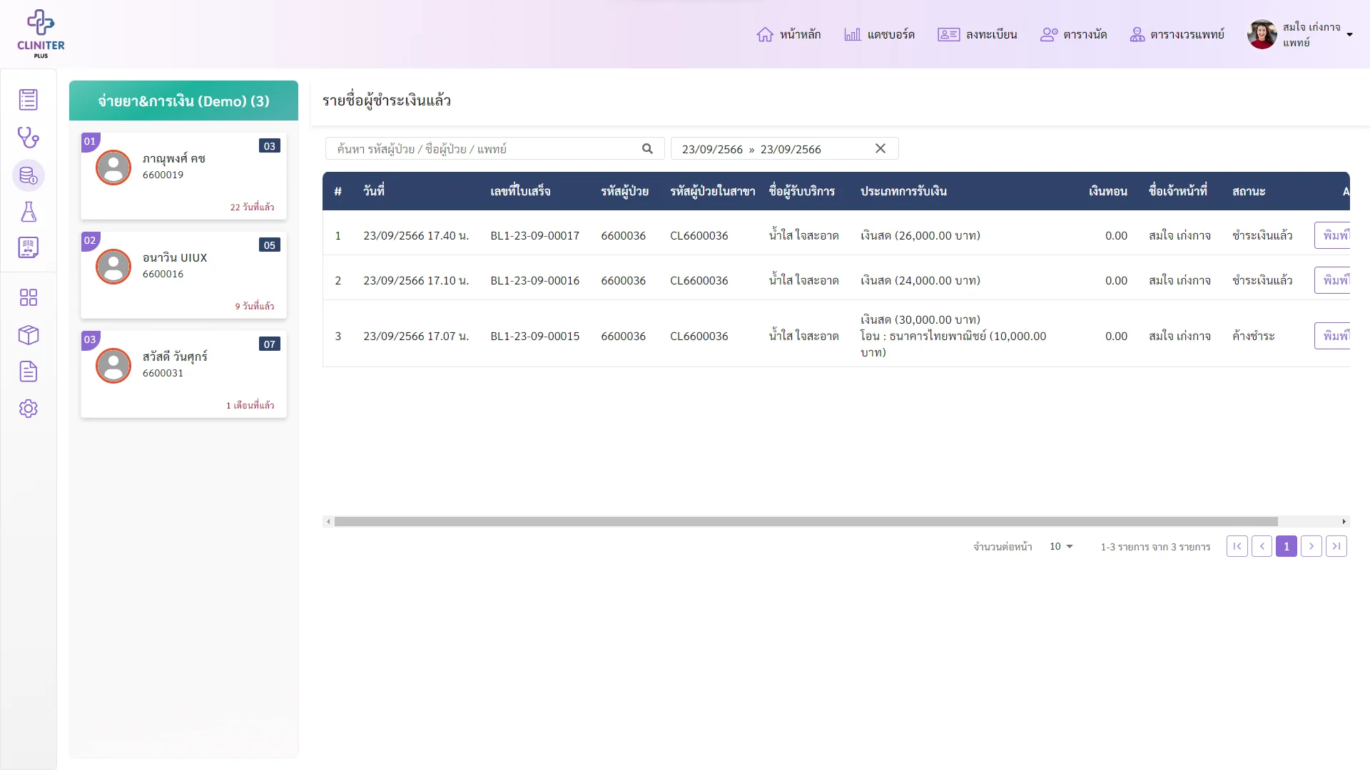This screenshot has height=770, width=1370.
Task: Click พิมพ์ button for receipt BL1-23-09-00017
Action: click(1332, 235)
